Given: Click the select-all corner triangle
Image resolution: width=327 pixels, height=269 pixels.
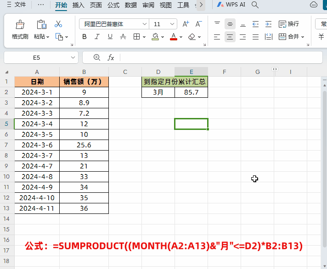Looking at the screenshot, I should [x=7, y=72].
